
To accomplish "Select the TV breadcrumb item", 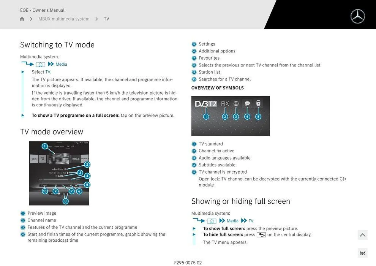I will pos(106,19).
